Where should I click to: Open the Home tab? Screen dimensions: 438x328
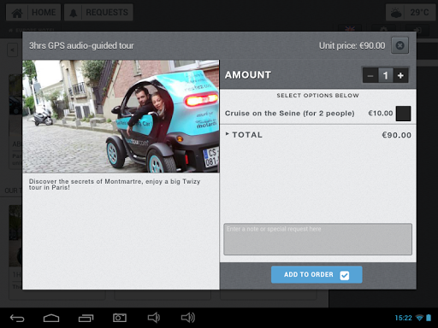33,13
